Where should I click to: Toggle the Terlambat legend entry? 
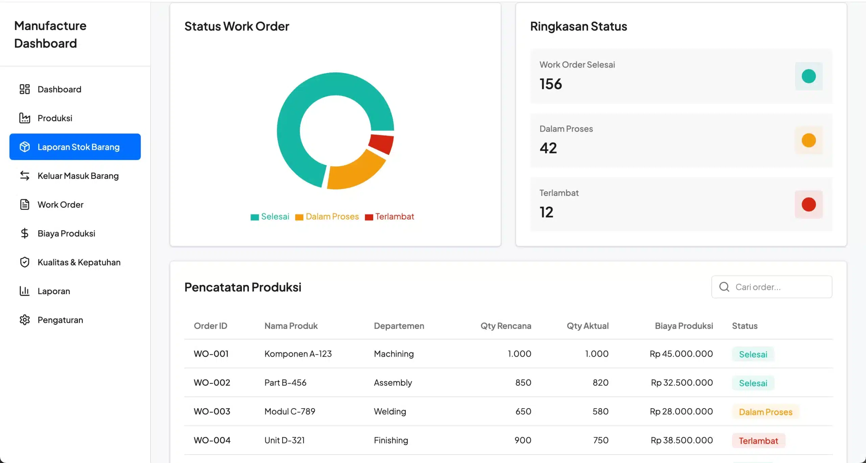(390, 216)
